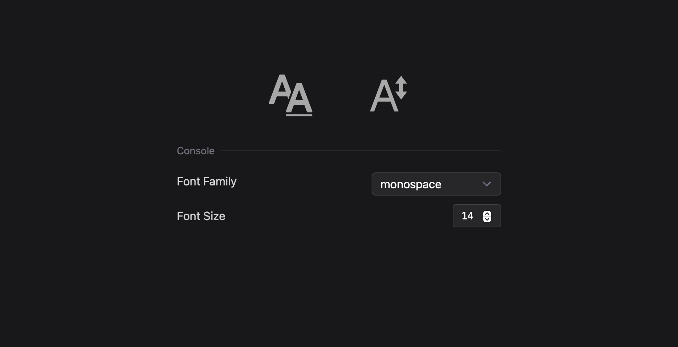Image resolution: width=678 pixels, height=347 pixels.
Task: Select the text 'monospace' in the combo box
Action: pyautogui.click(x=411, y=184)
